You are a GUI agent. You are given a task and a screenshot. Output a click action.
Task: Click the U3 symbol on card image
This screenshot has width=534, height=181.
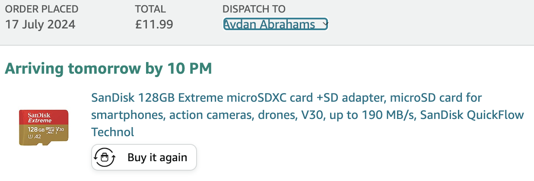(x=30, y=137)
